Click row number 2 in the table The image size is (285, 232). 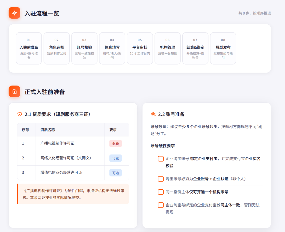[23, 158]
